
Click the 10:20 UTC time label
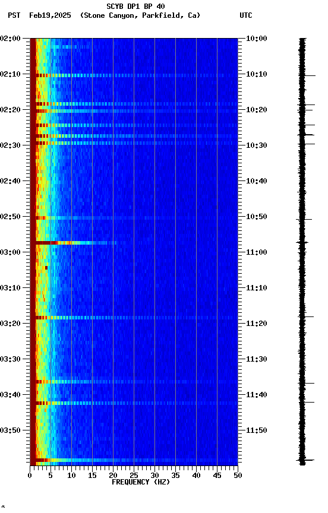[x=256, y=110]
